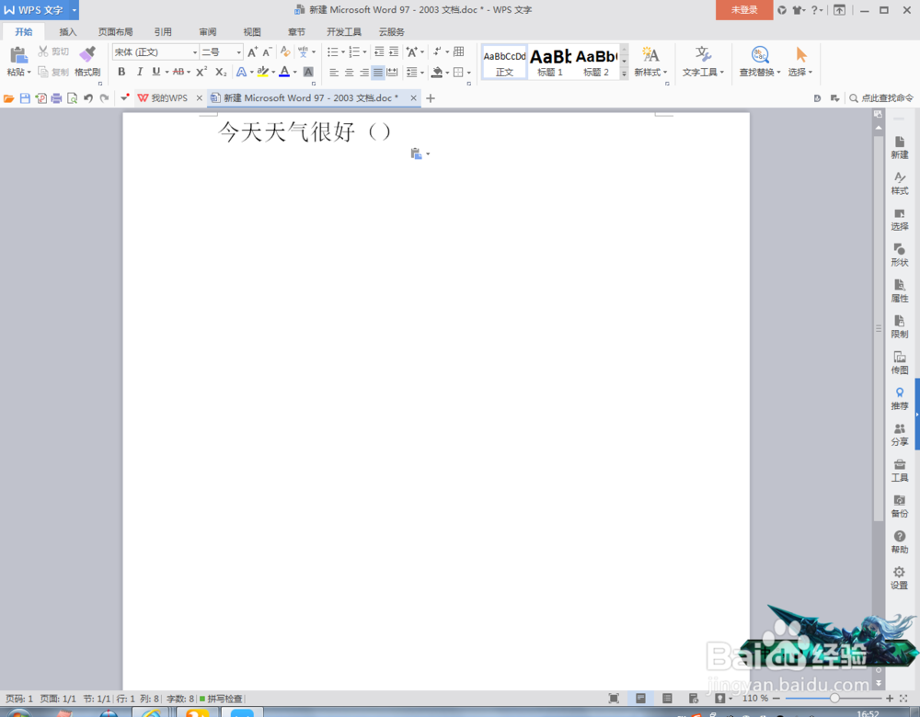Screen dimensions: 920x717
Task: Apply highlight color to text
Action: pos(264,72)
